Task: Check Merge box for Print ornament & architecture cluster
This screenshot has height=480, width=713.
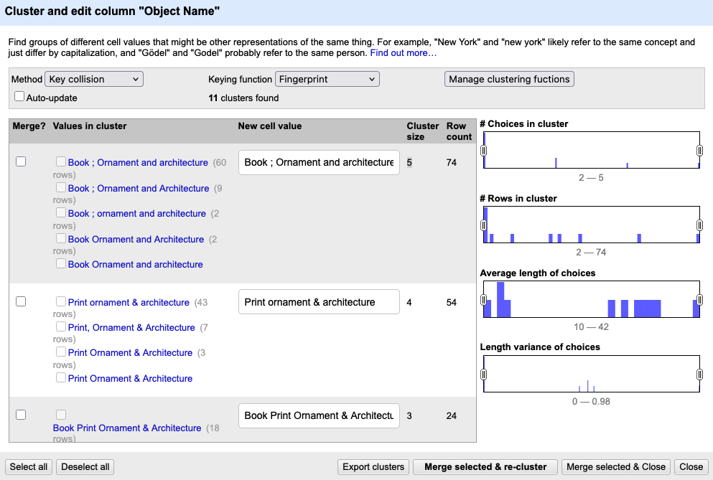Action: (21, 301)
